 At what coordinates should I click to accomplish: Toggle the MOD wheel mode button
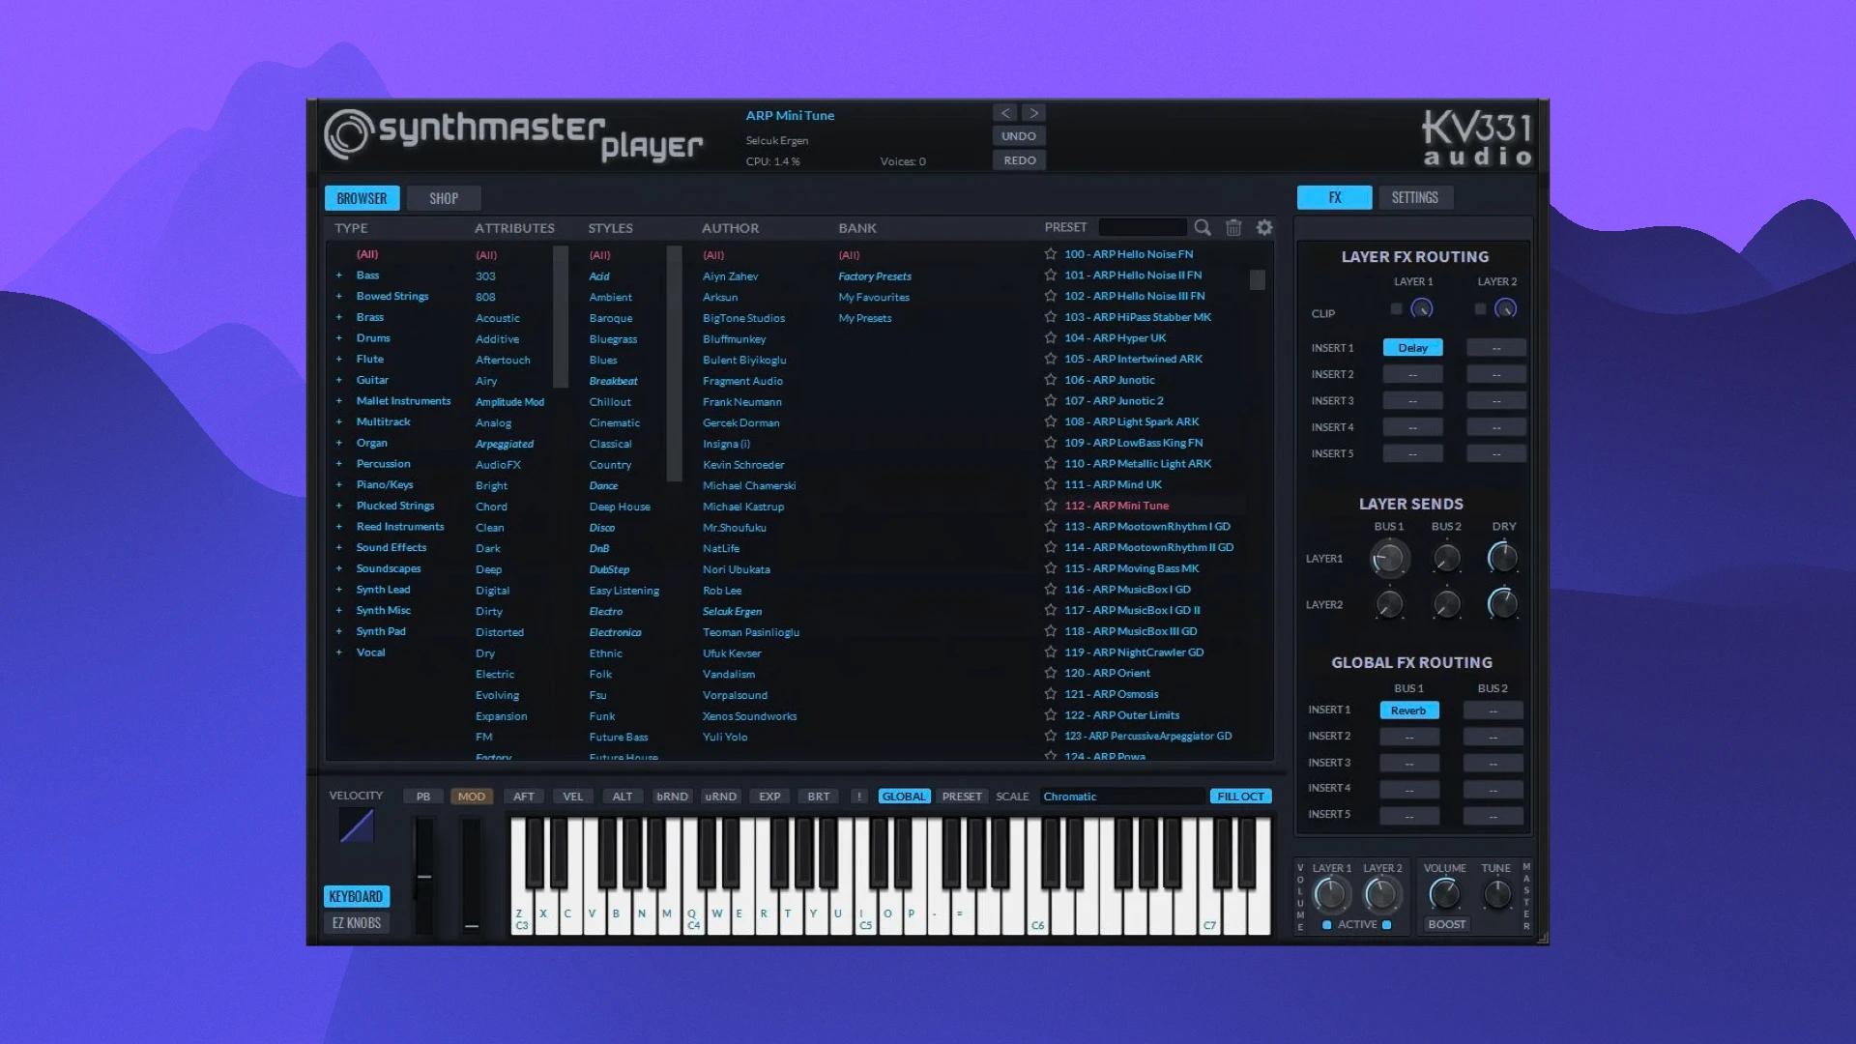[472, 797]
